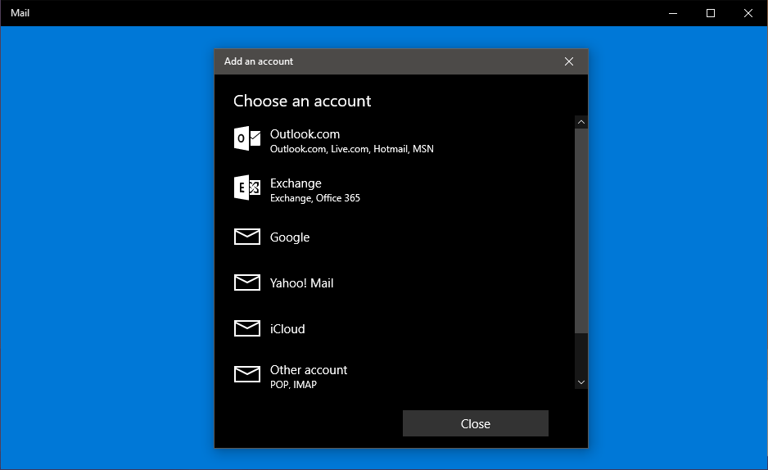
Task: Maximize the Mail window
Action: click(711, 13)
